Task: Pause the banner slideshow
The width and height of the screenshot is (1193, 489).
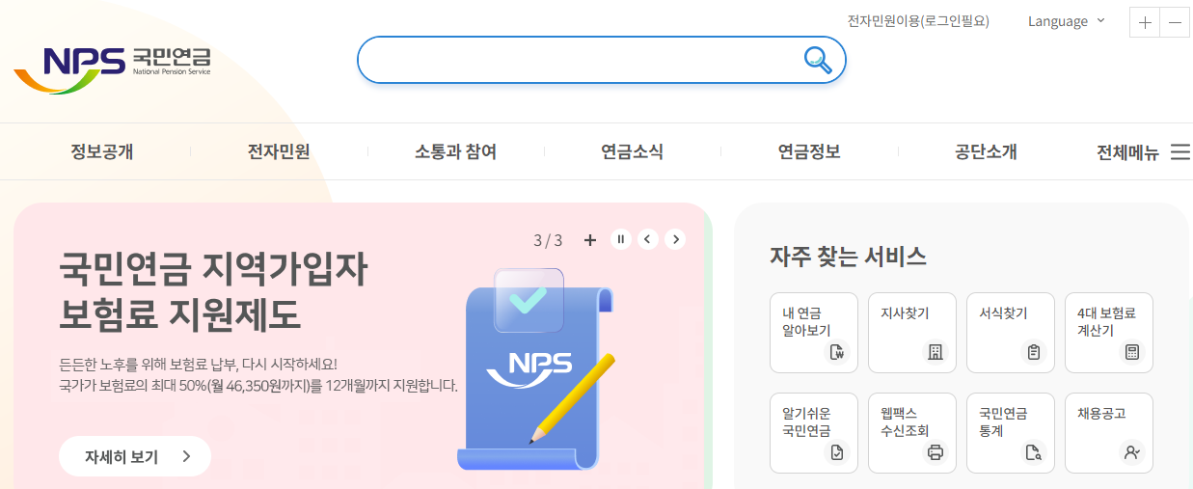Action: click(x=621, y=239)
